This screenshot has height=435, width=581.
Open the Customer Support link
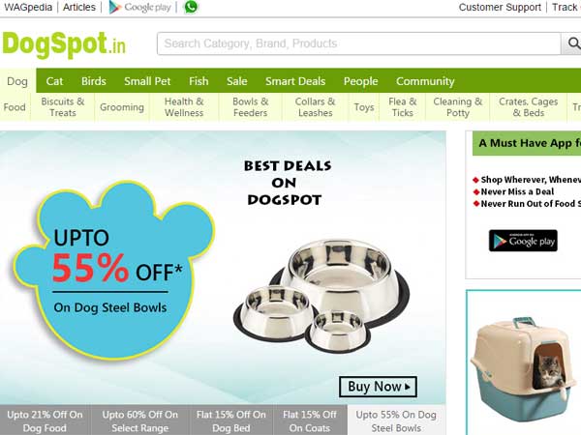[500, 7]
